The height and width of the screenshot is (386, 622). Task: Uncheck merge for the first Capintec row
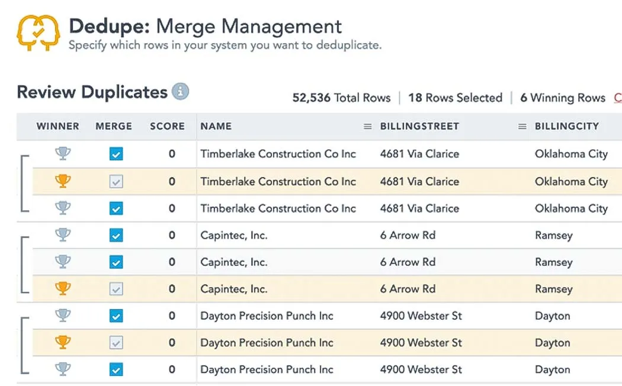(x=116, y=236)
